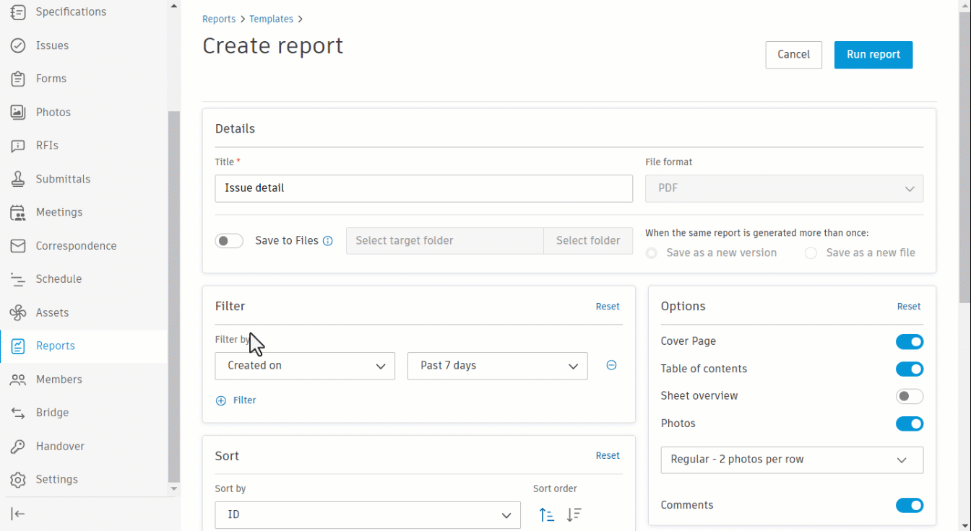
Task: Open the Created on filter dropdown
Action: coord(305,366)
